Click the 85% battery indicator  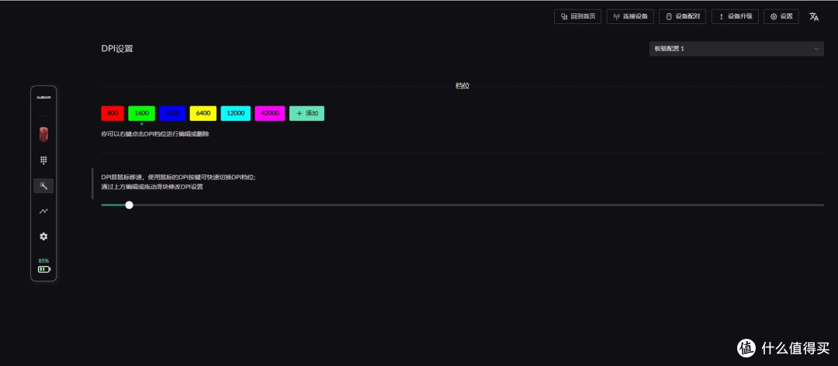[43, 265]
